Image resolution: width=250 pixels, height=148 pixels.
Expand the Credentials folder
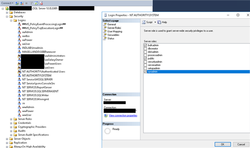point(11,123)
